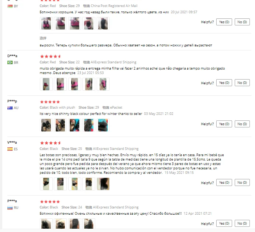This screenshot has width=255, height=232.
Task: Open fifth photo in P***p's review
Action: point(103,125)
